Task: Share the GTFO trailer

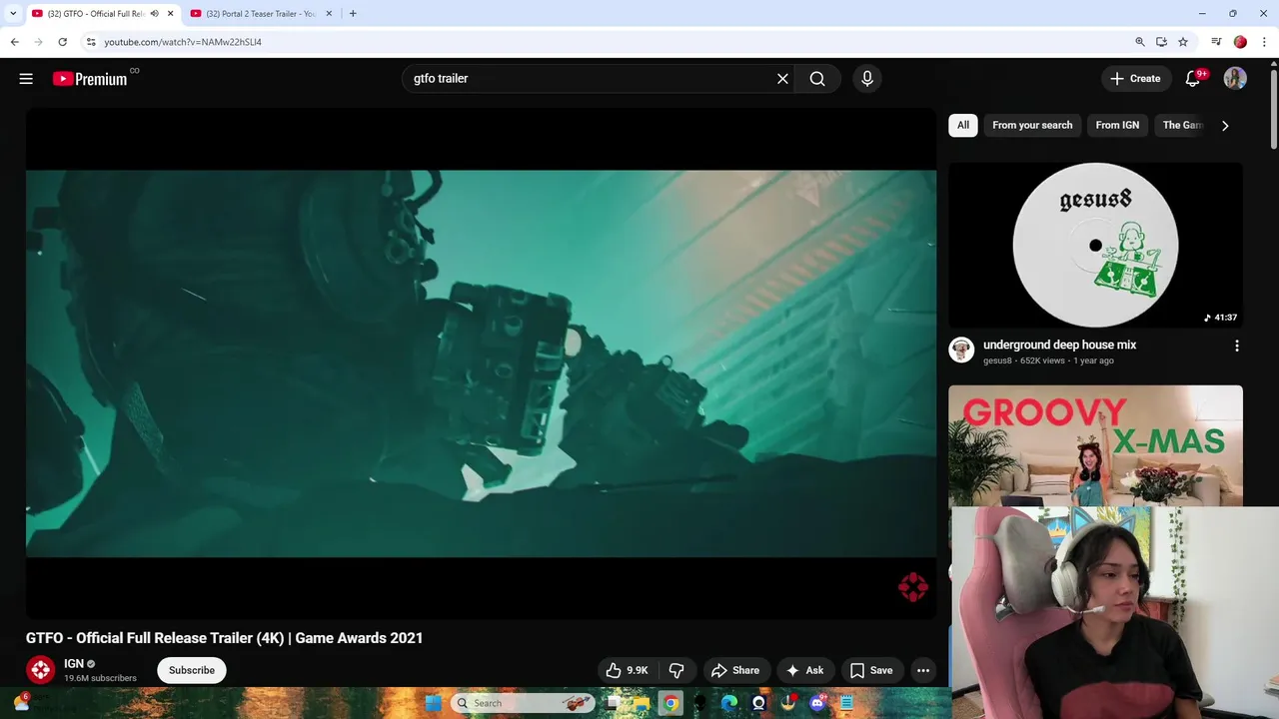Action: (x=735, y=670)
